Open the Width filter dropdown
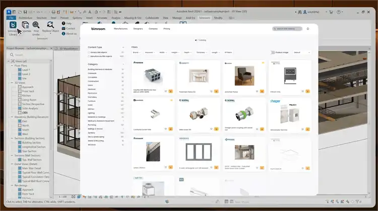Image resolution: width=378 pixels, height=211 pixels. pyautogui.click(x=163, y=52)
